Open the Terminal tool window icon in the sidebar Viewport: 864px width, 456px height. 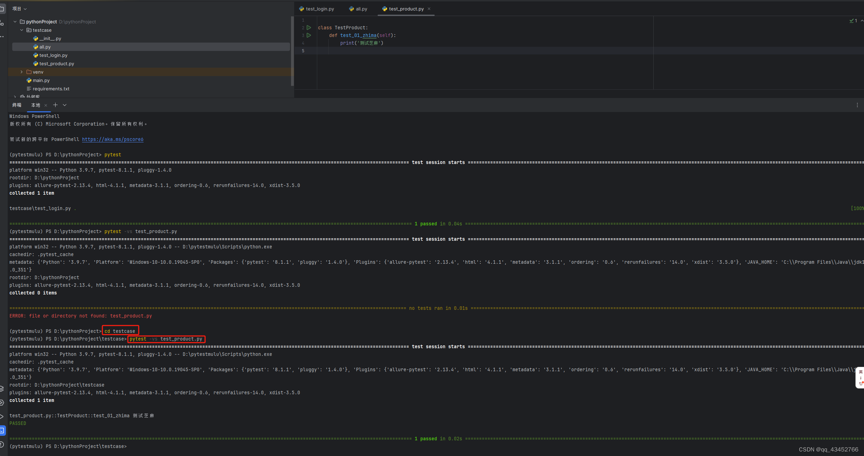pyautogui.click(x=2, y=431)
